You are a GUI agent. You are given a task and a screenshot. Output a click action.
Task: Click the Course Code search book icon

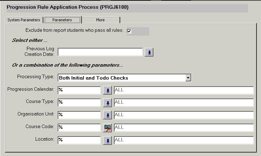point(108,127)
